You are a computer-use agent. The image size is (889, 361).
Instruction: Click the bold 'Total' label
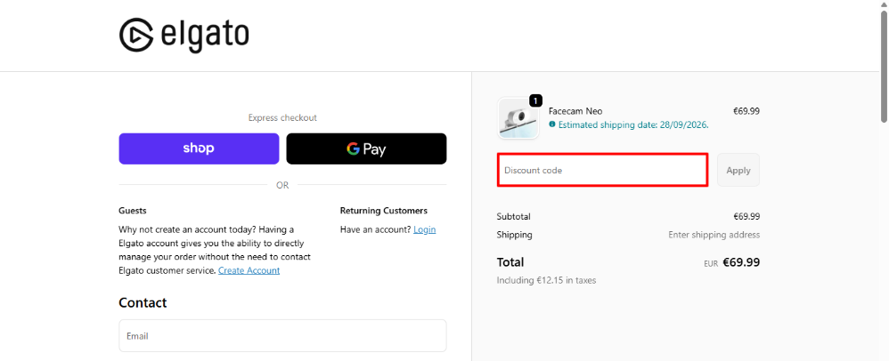[510, 262]
